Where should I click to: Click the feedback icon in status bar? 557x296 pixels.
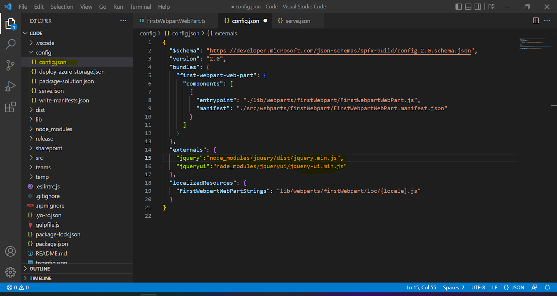click(534, 288)
